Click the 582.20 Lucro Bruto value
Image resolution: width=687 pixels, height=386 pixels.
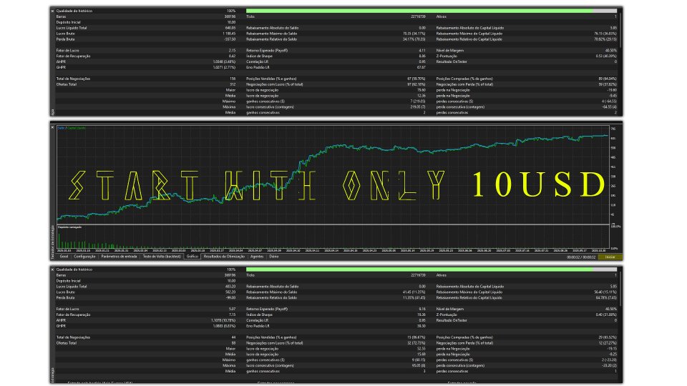coord(230,292)
